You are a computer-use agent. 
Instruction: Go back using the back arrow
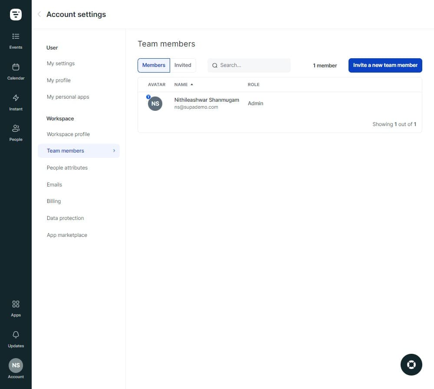tap(39, 14)
